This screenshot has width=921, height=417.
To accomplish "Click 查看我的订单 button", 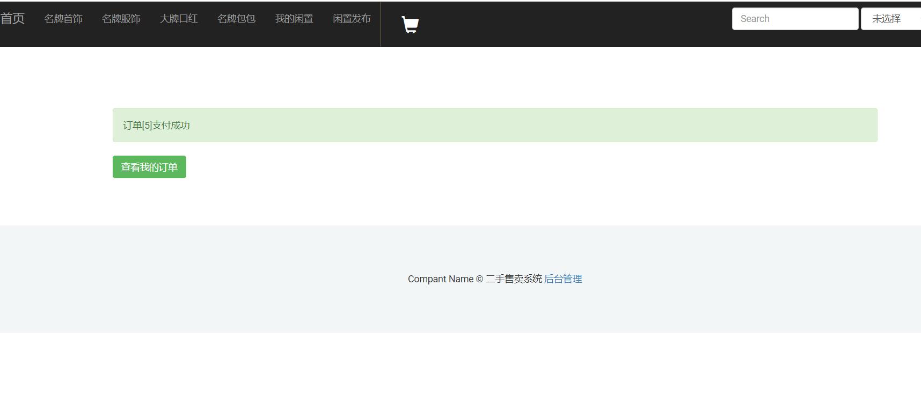I will [x=149, y=167].
